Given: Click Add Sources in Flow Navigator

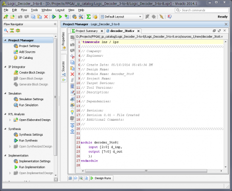Looking at the screenshot, I should 27,52.
